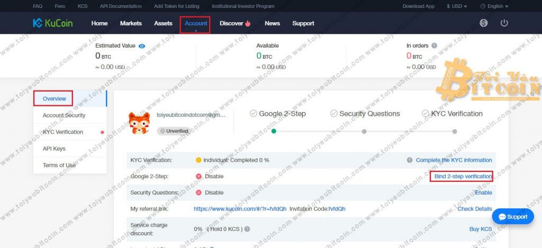
Task: Click the Security Questions progress dot
Action: click(x=364, y=132)
